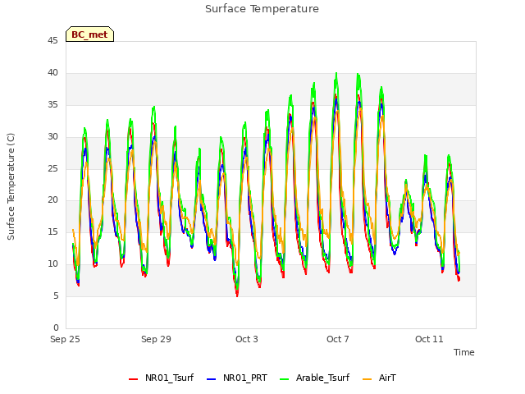Click the 5 y-axis tick label
The height and width of the screenshot is (394, 525).
(x=56, y=295)
